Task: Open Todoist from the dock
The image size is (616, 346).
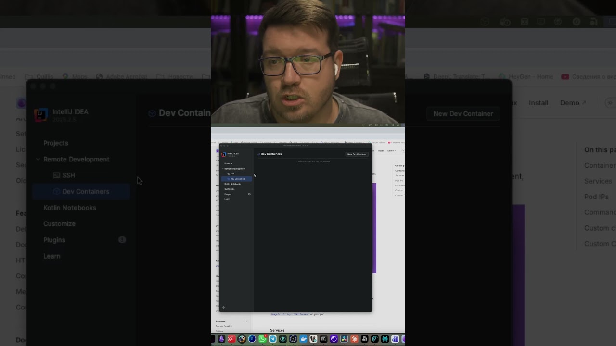Action: pos(231,339)
